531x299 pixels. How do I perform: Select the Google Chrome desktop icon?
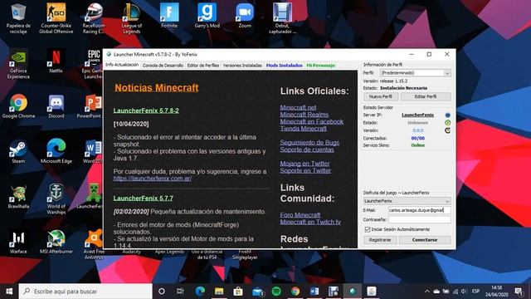[x=18, y=106]
